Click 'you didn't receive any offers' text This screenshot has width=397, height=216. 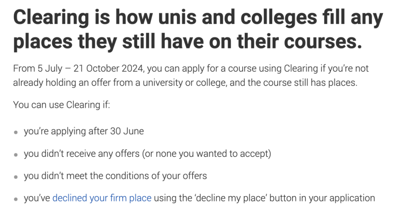[x=82, y=154]
